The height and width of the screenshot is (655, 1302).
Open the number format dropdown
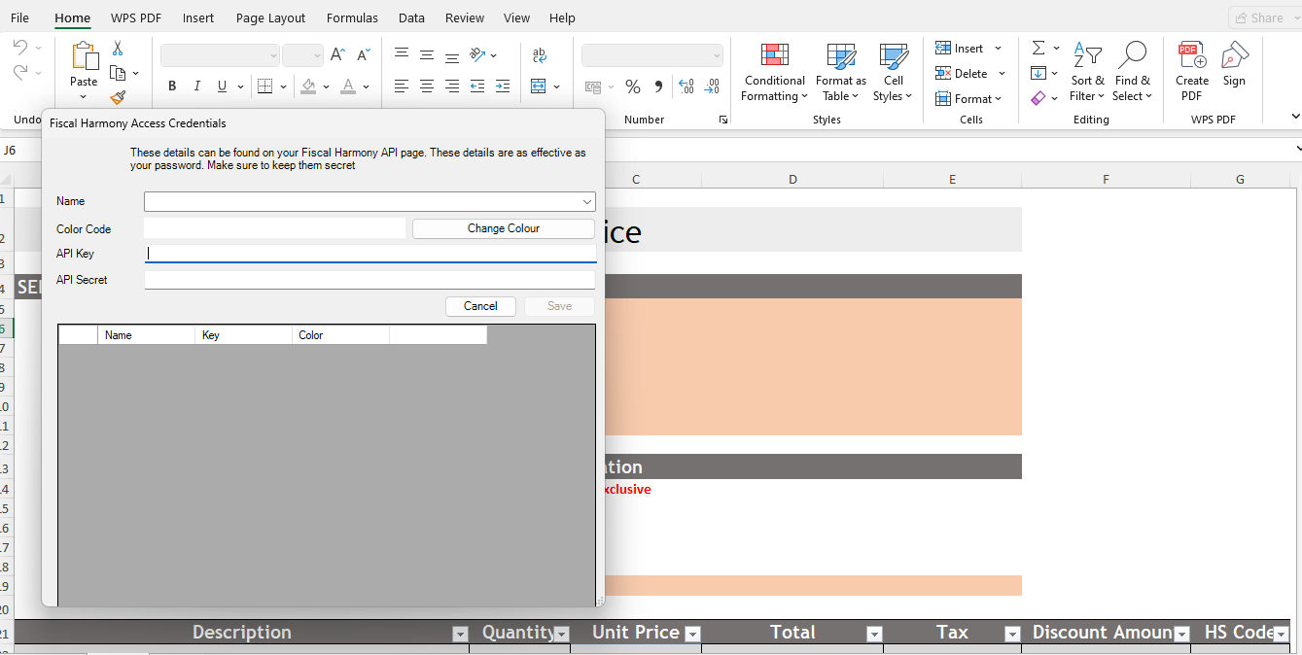pos(717,55)
